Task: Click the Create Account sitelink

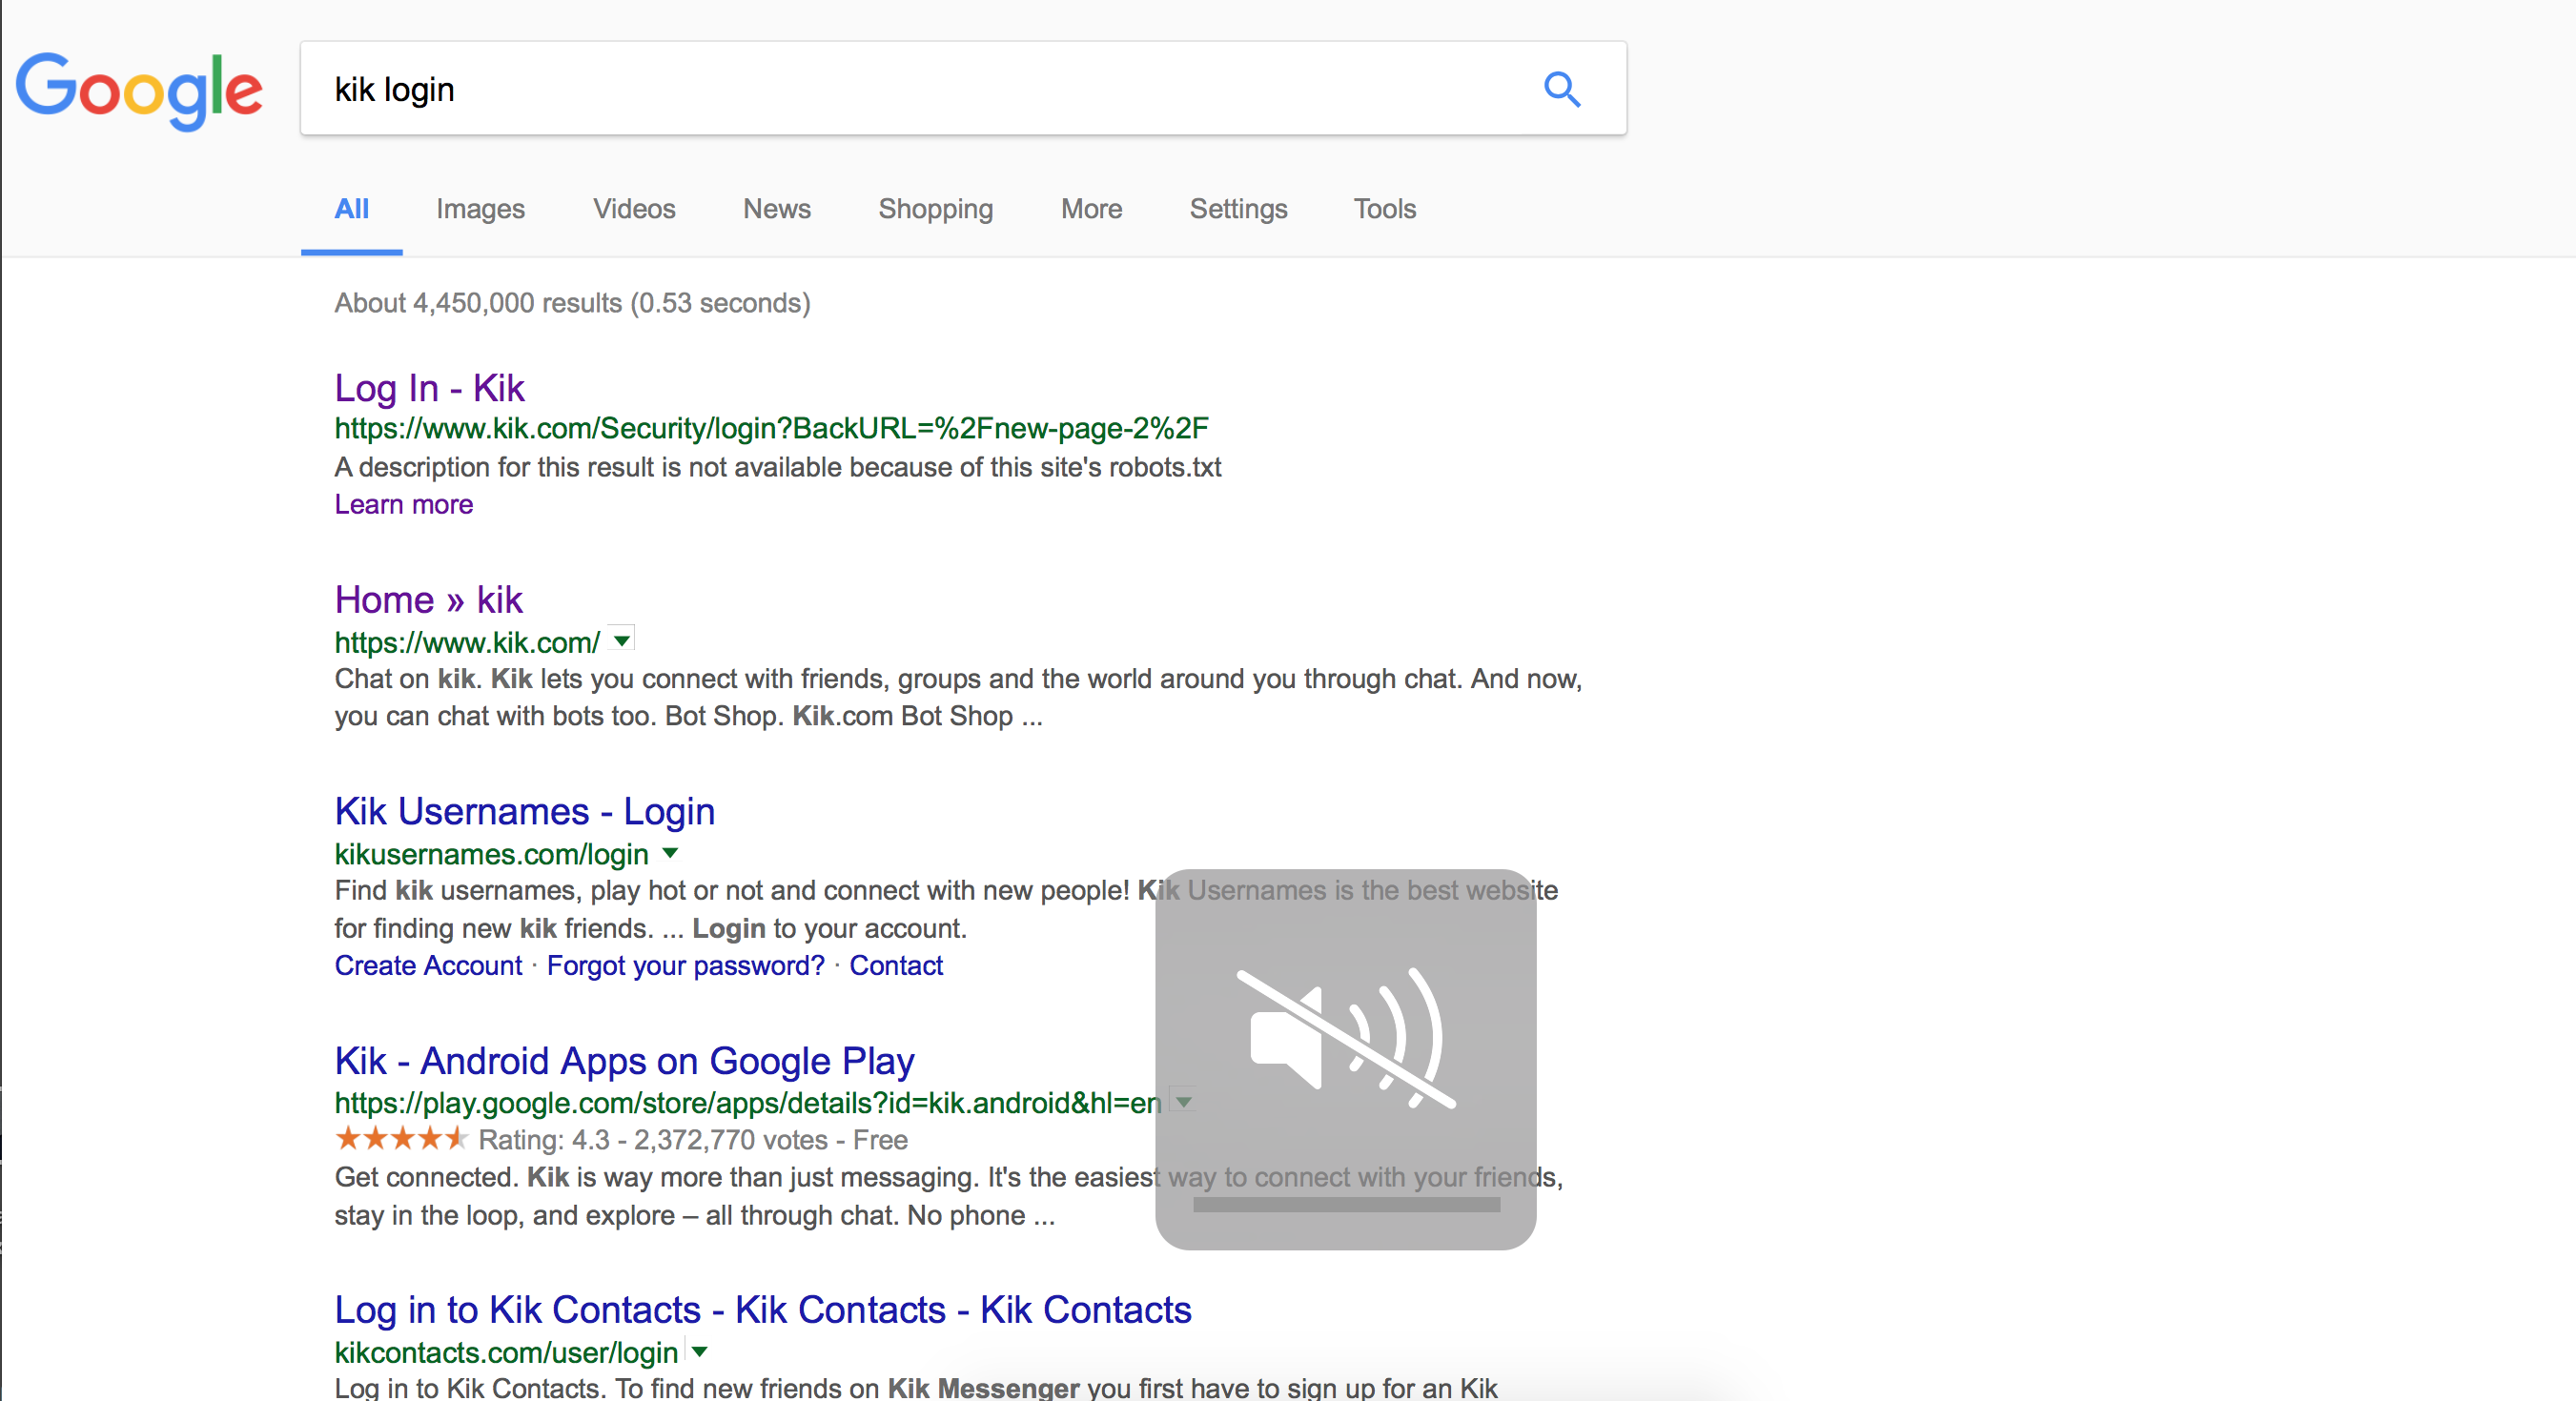Action: click(428, 965)
